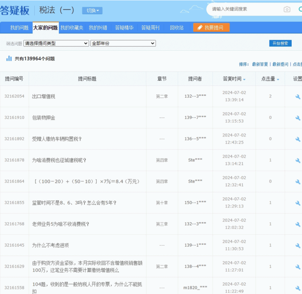Open the 答疑精华 tab
The width and height of the screenshot is (302, 294).
click(124, 27)
